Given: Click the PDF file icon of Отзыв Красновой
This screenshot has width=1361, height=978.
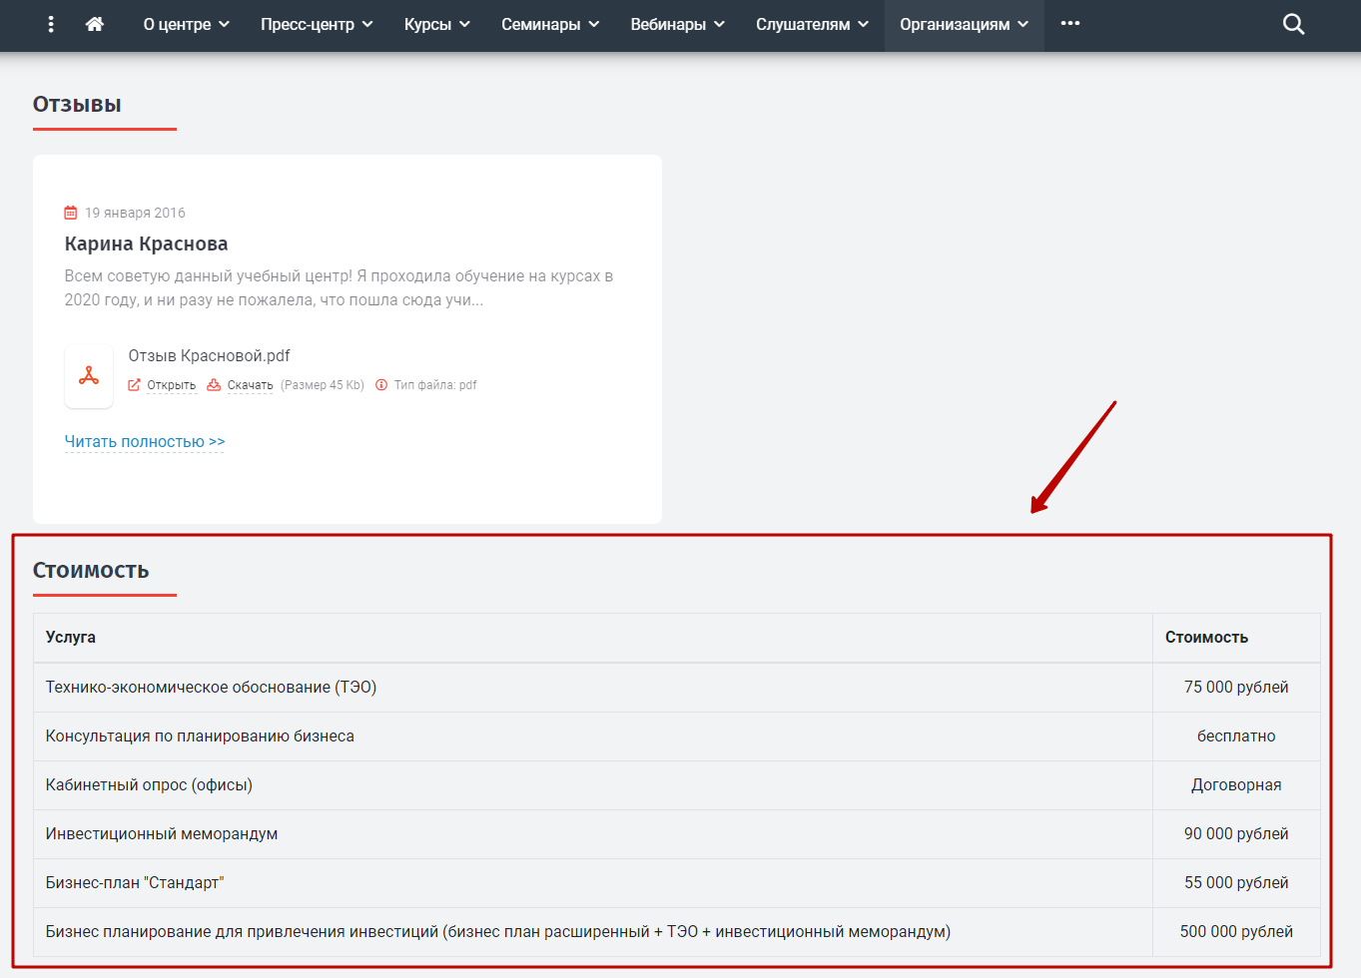Looking at the screenshot, I should (89, 376).
